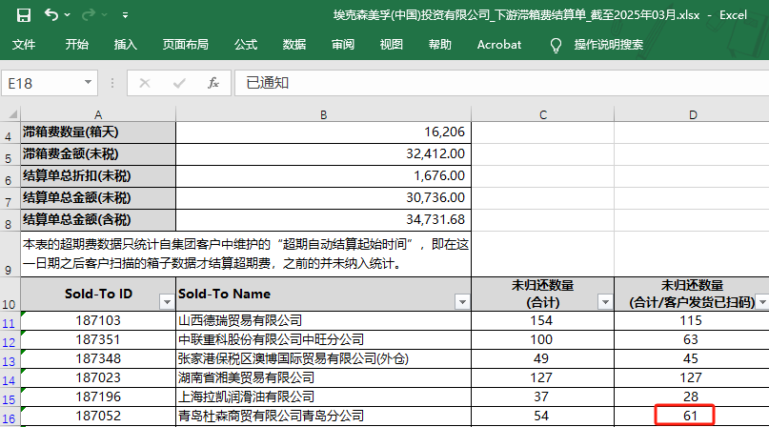This screenshot has height=427, width=769.
Task: Click the note cell starting 本表的超期费数据
Action: (246, 254)
